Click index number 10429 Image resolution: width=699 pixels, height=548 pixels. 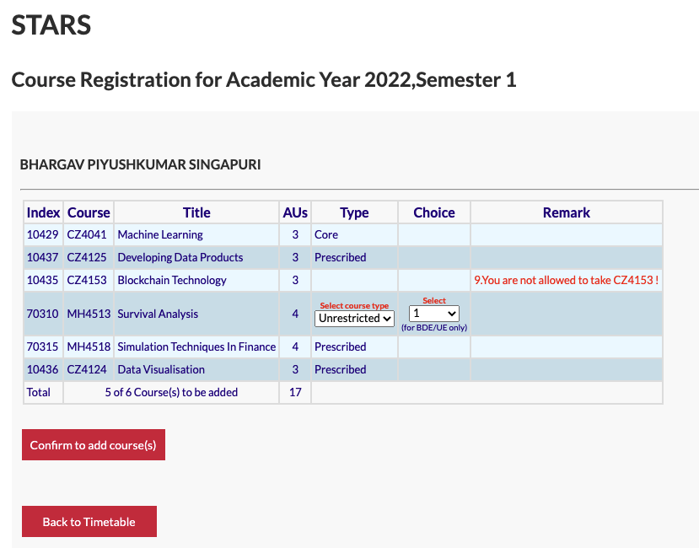(42, 234)
